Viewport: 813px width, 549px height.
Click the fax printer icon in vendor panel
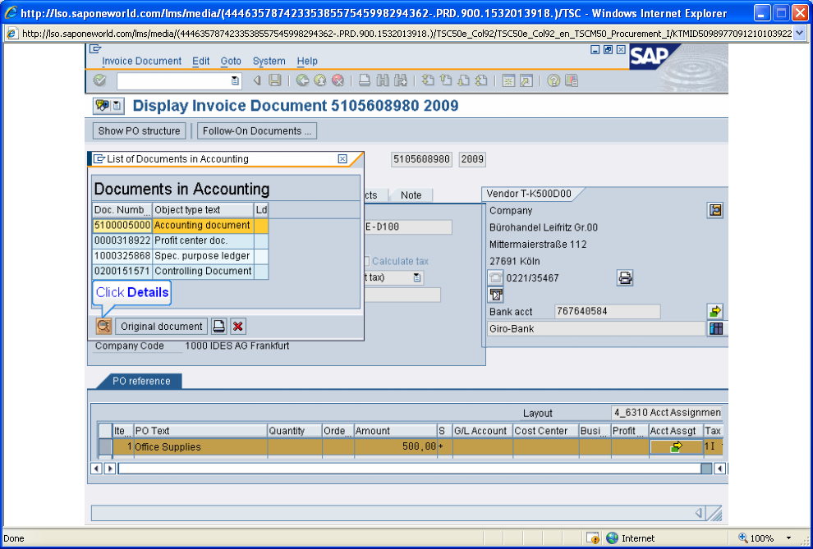coord(625,278)
